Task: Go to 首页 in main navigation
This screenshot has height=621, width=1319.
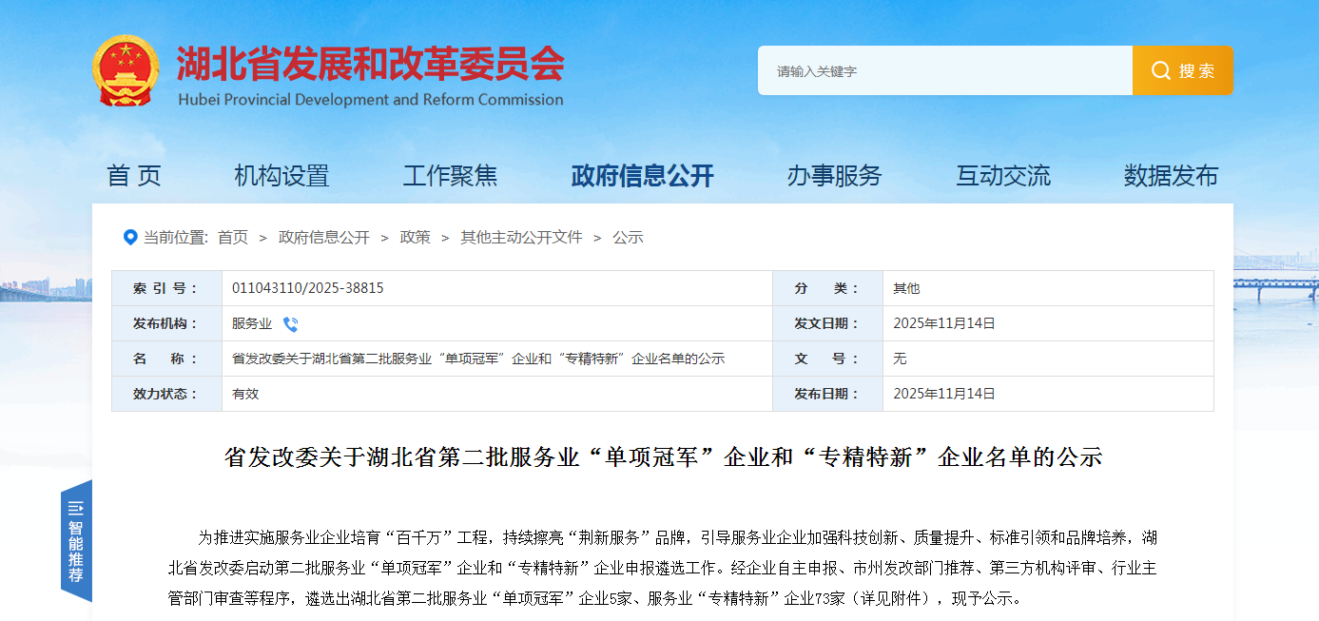Action: [x=134, y=176]
